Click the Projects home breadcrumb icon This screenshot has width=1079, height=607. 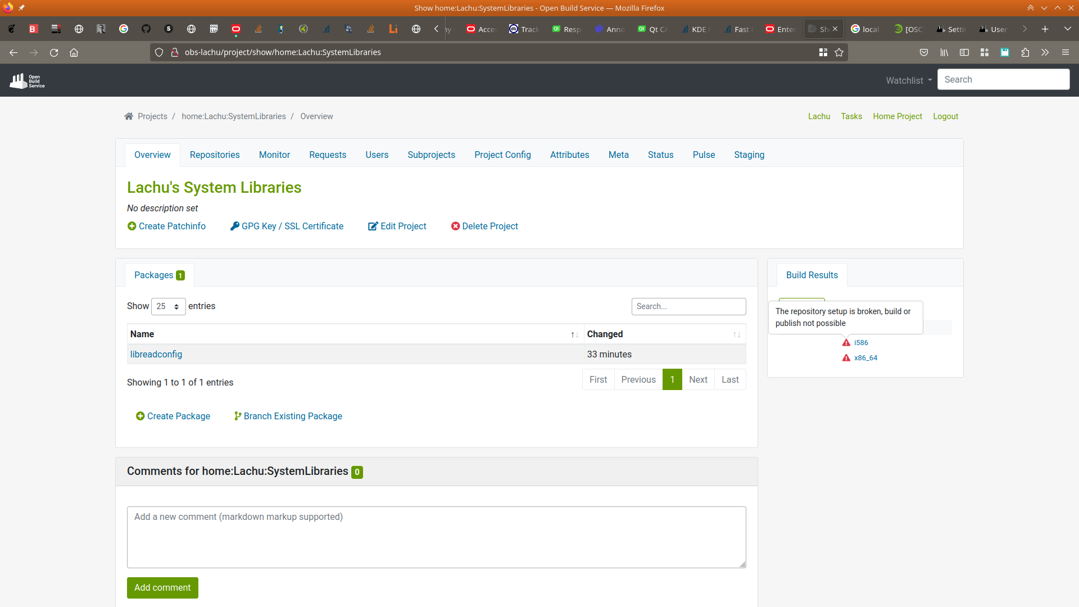(x=129, y=116)
